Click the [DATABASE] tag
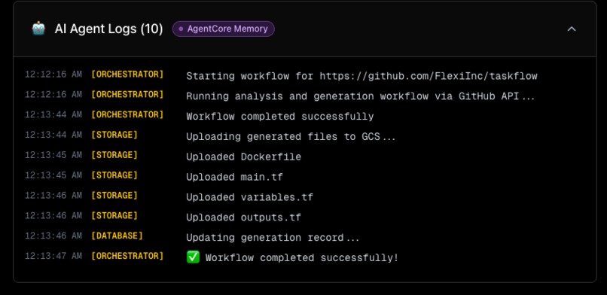This screenshot has height=295, width=607. tap(117, 236)
